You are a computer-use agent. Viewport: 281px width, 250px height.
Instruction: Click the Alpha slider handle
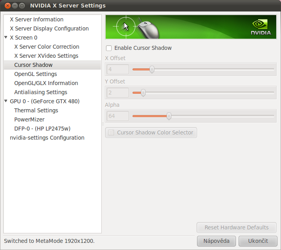tap(169, 116)
